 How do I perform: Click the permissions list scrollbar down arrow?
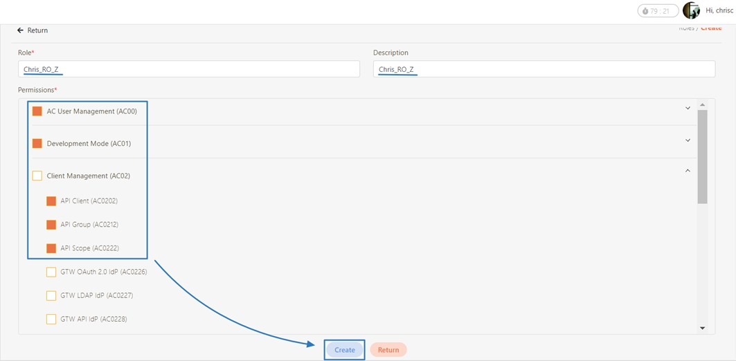point(702,328)
